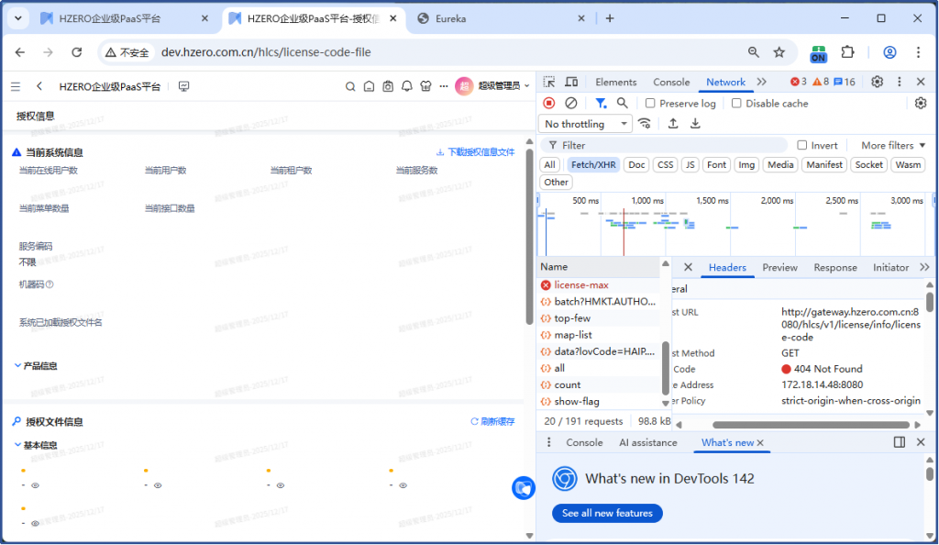The height and width of the screenshot is (545, 939).
Task: Clear the network log
Action: pyautogui.click(x=571, y=104)
